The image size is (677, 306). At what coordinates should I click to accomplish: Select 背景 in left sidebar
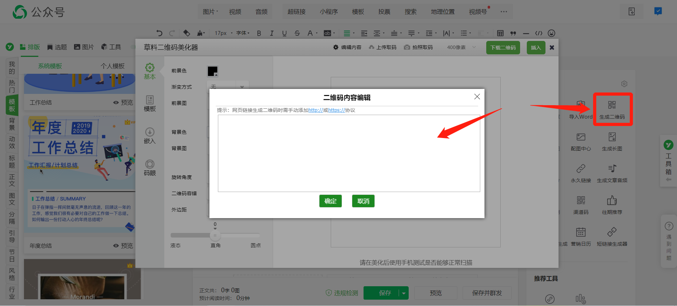pyautogui.click(x=12, y=124)
